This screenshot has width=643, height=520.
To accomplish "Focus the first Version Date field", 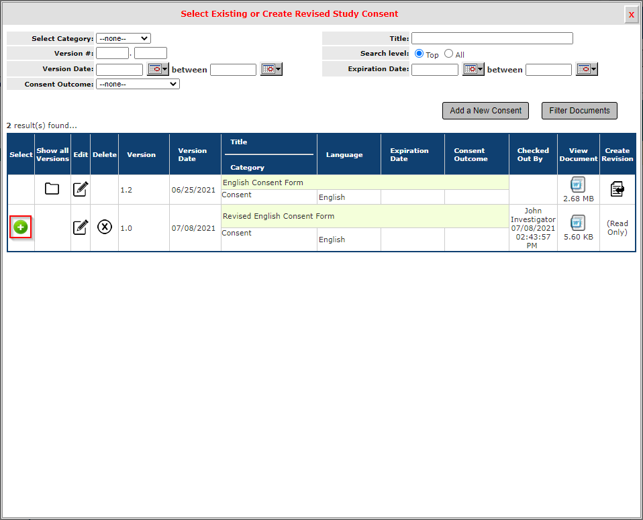I will 119,70.
